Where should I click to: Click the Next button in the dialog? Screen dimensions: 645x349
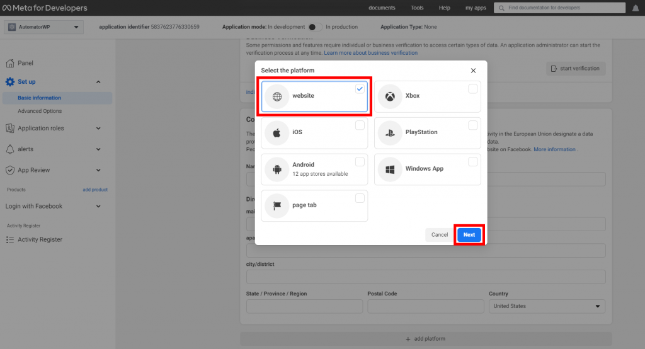tap(469, 235)
